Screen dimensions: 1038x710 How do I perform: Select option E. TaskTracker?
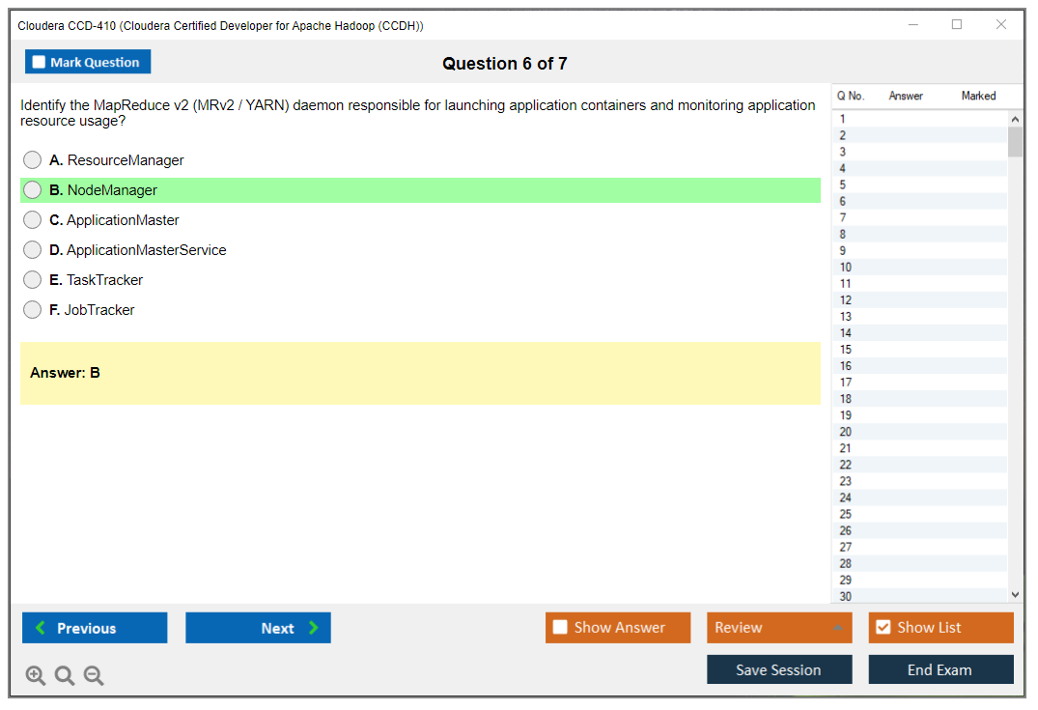coord(33,280)
